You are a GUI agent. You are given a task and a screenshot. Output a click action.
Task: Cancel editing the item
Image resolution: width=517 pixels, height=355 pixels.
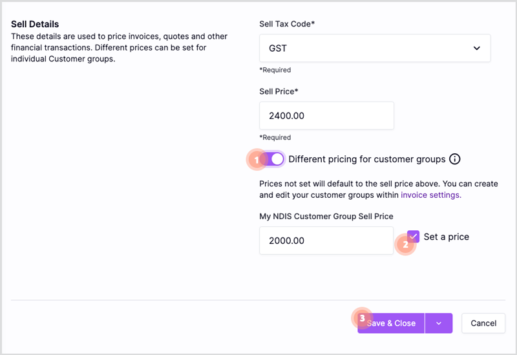coord(483,323)
